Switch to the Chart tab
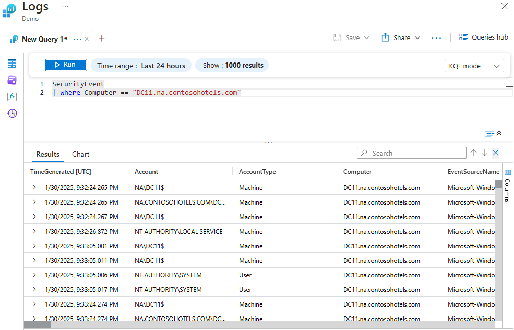The image size is (514, 330). click(x=81, y=154)
